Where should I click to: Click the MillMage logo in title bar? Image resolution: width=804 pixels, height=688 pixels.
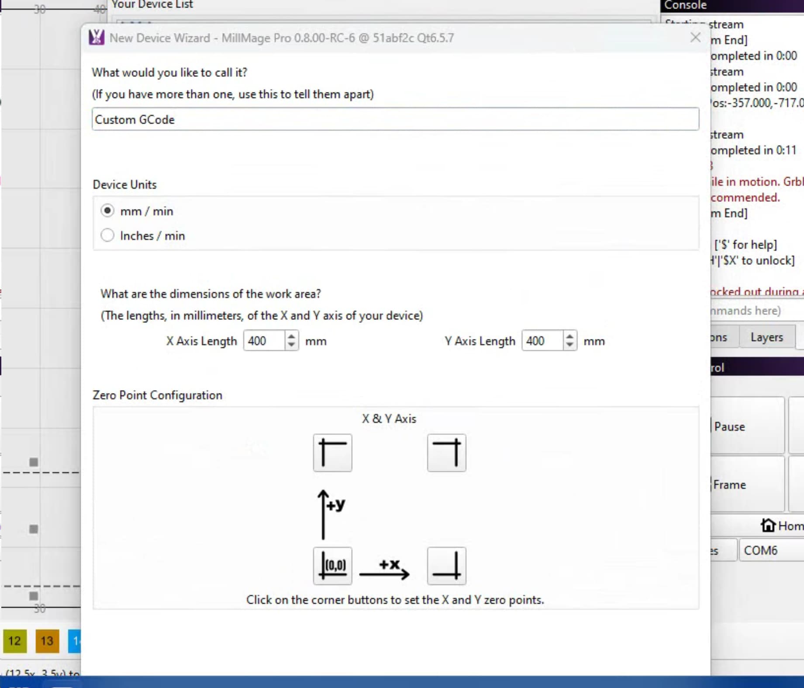click(x=97, y=38)
